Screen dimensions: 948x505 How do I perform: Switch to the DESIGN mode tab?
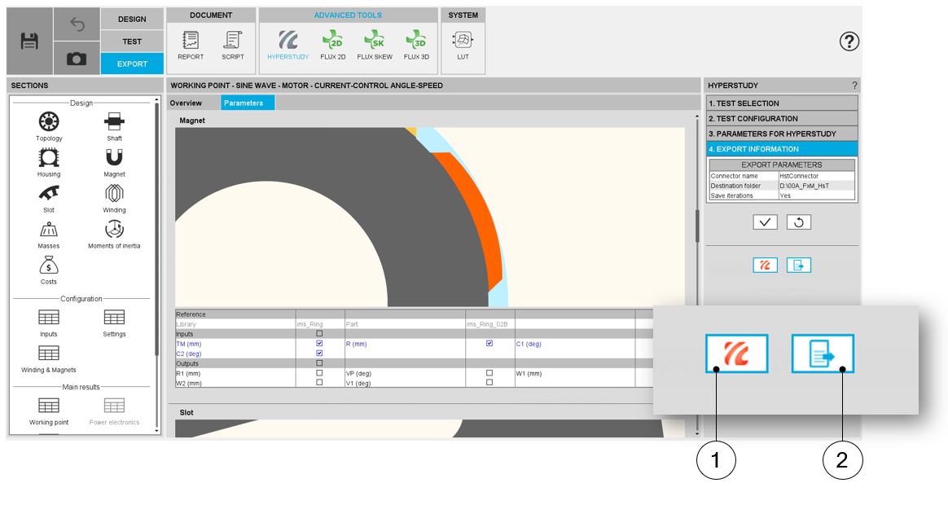(132, 19)
